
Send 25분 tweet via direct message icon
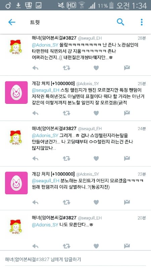pyautogui.click(x=127, y=113)
